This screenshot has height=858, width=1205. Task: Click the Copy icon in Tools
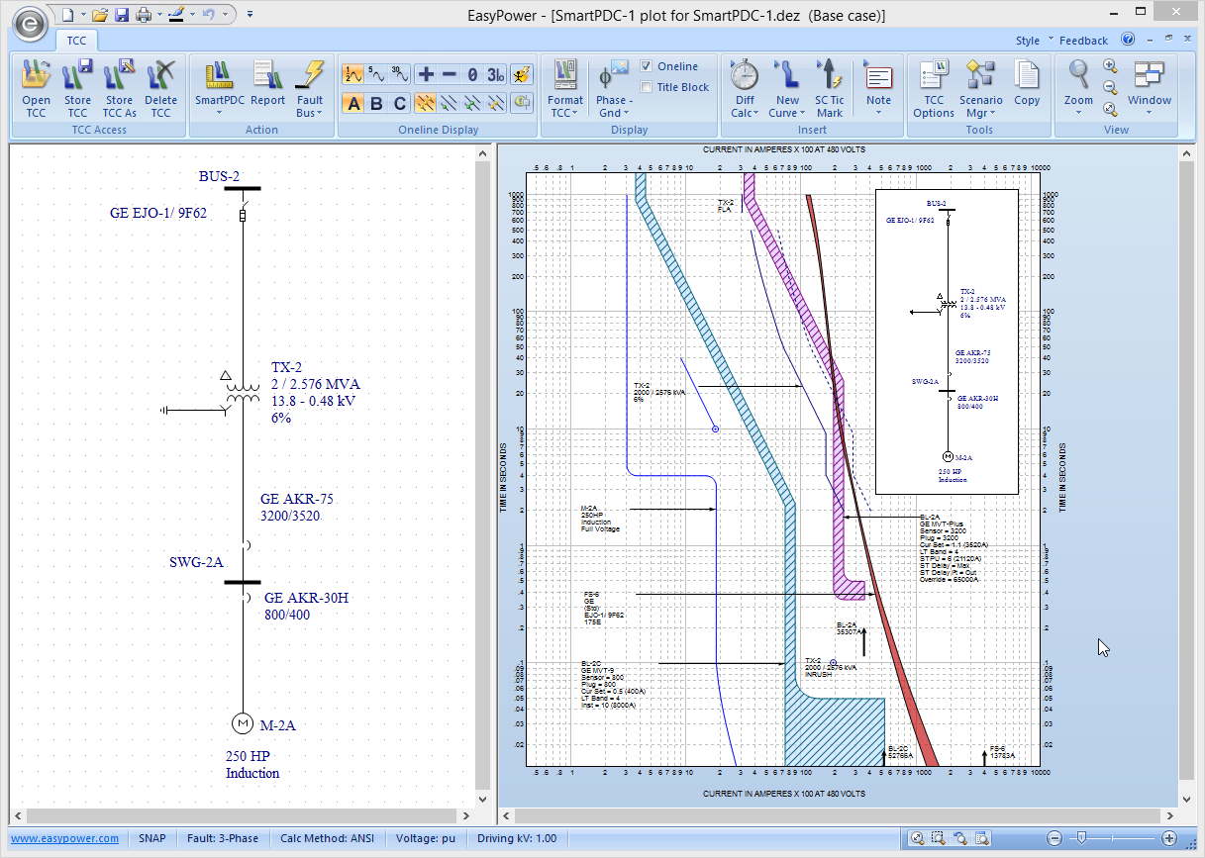click(x=1027, y=85)
